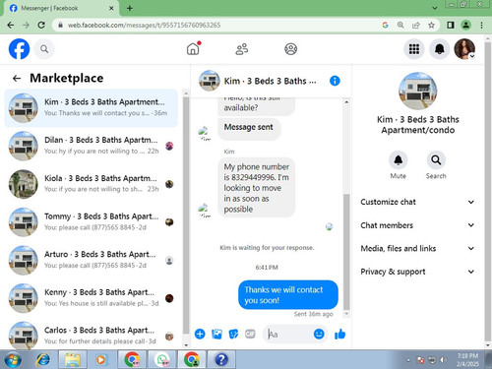Open the Kenny conversation
The image size is (492, 369).
pos(91,298)
